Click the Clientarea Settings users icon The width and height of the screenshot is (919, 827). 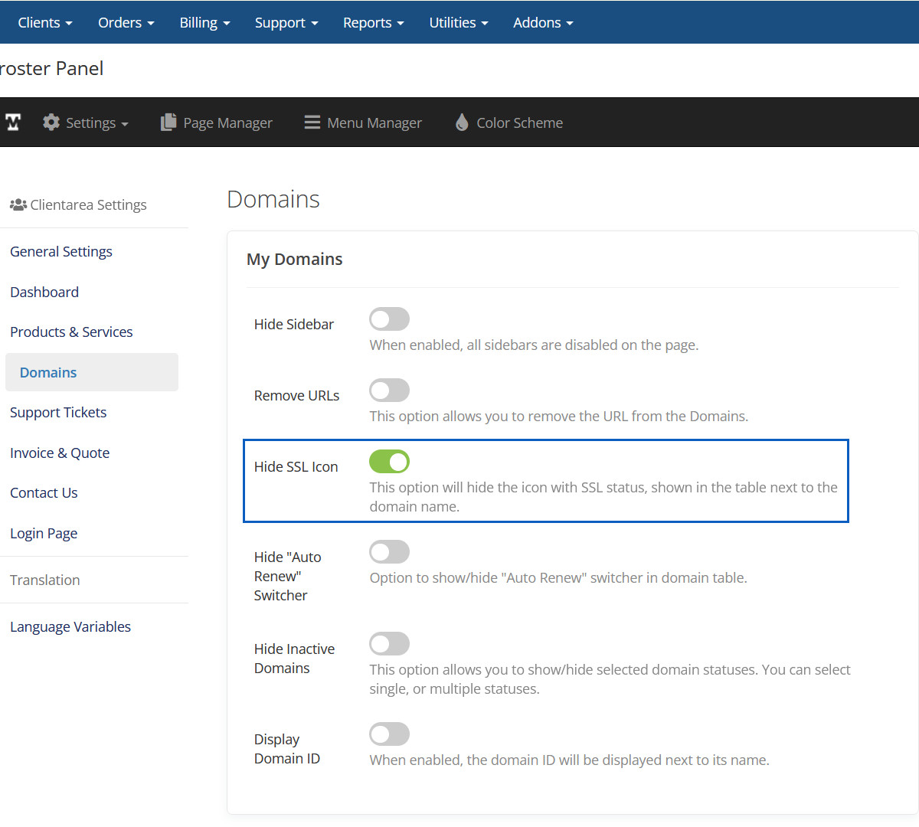pos(18,205)
